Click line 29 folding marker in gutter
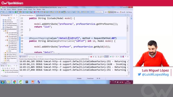This screenshot has width=173, height=97. coord(23,38)
